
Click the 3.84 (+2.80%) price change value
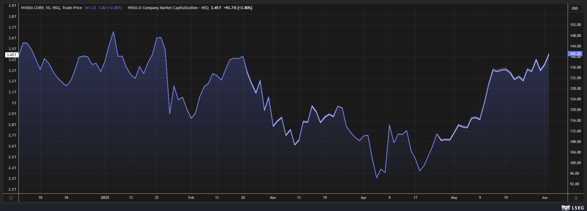tap(110, 8)
